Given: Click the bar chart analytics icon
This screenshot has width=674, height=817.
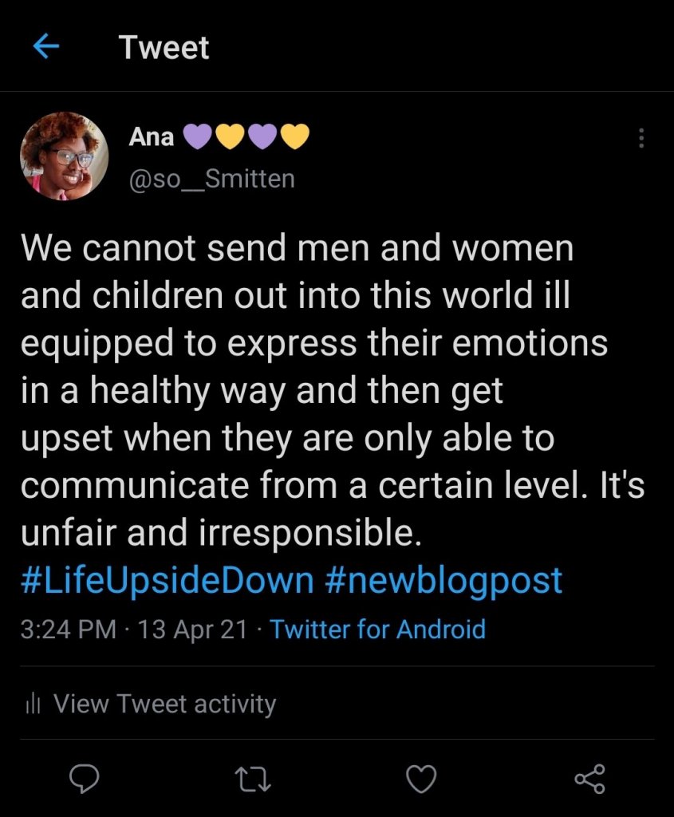Looking at the screenshot, I should (33, 704).
